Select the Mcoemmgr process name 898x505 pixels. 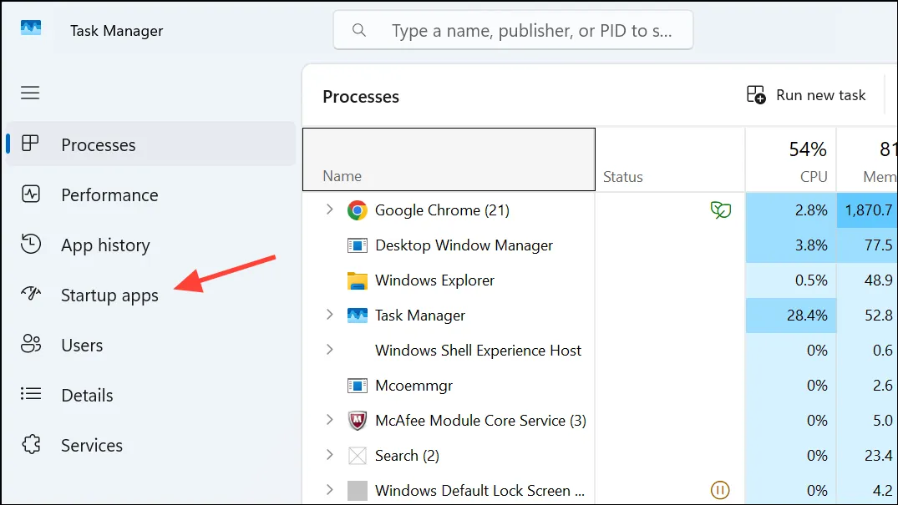tap(413, 386)
